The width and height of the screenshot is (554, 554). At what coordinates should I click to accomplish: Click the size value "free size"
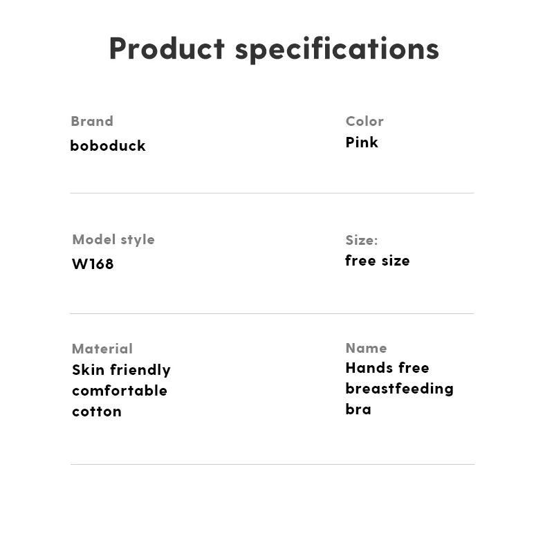(x=378, y=261)
